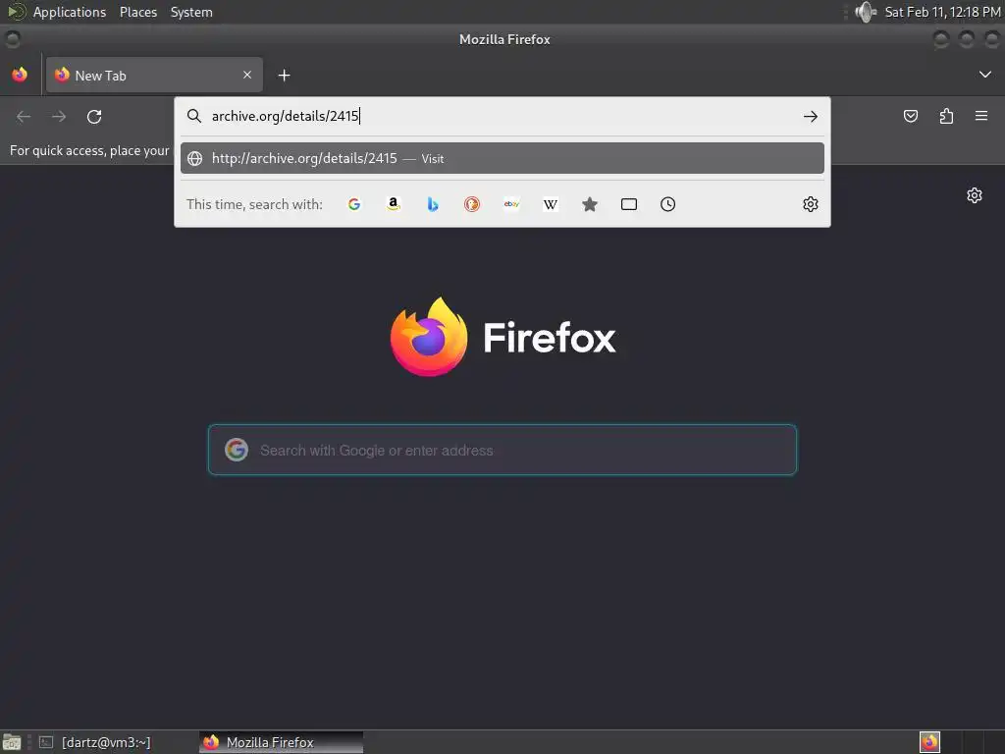Image resolution: width=1005 pixels, height=754 pixels.
Task: Search this time with DuckDuckGo
Action: point(472,204)
